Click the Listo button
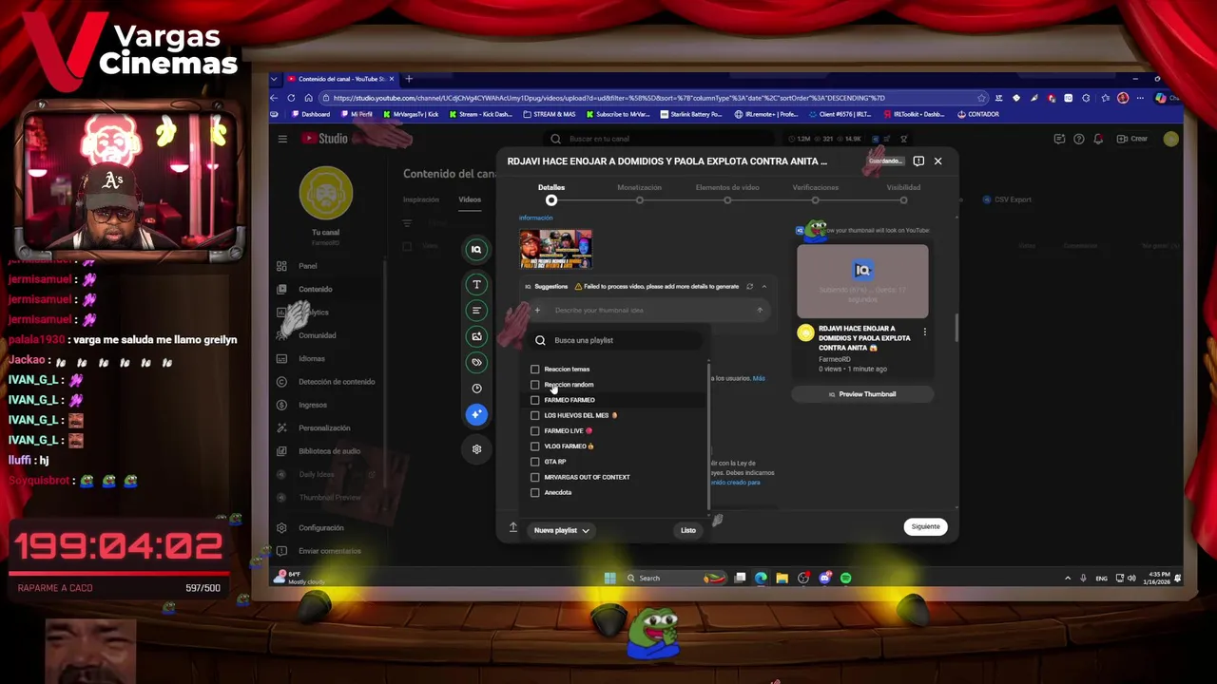This screenshot has width=1217, height=684. (688, 530)
